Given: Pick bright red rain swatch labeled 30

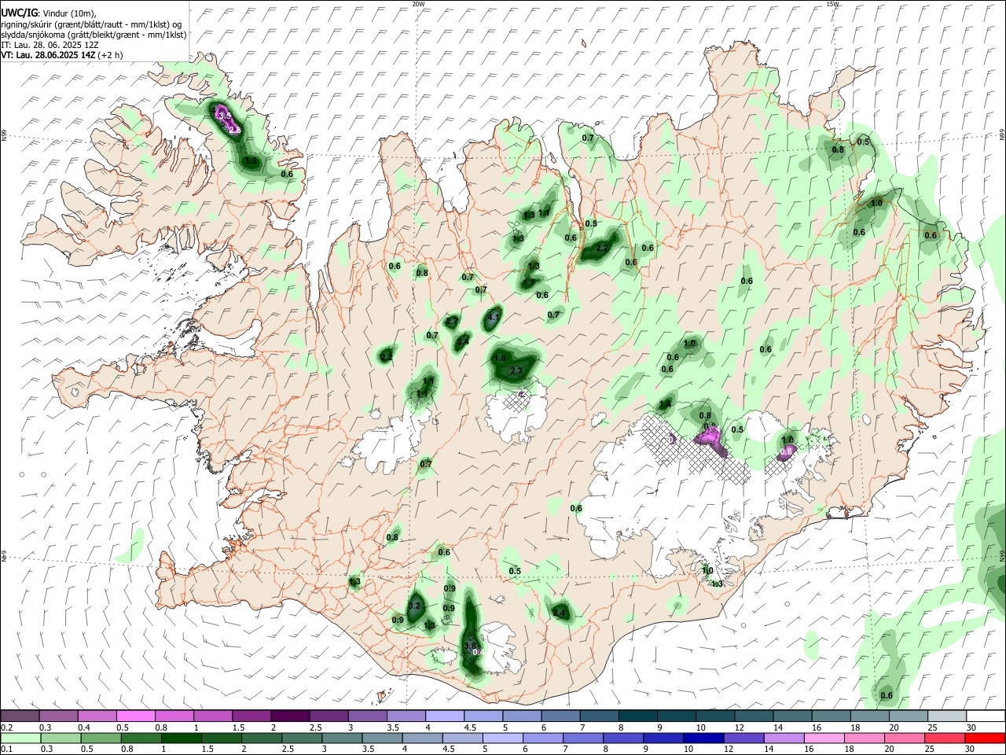Looking at the screenshot, I should 984,738.
